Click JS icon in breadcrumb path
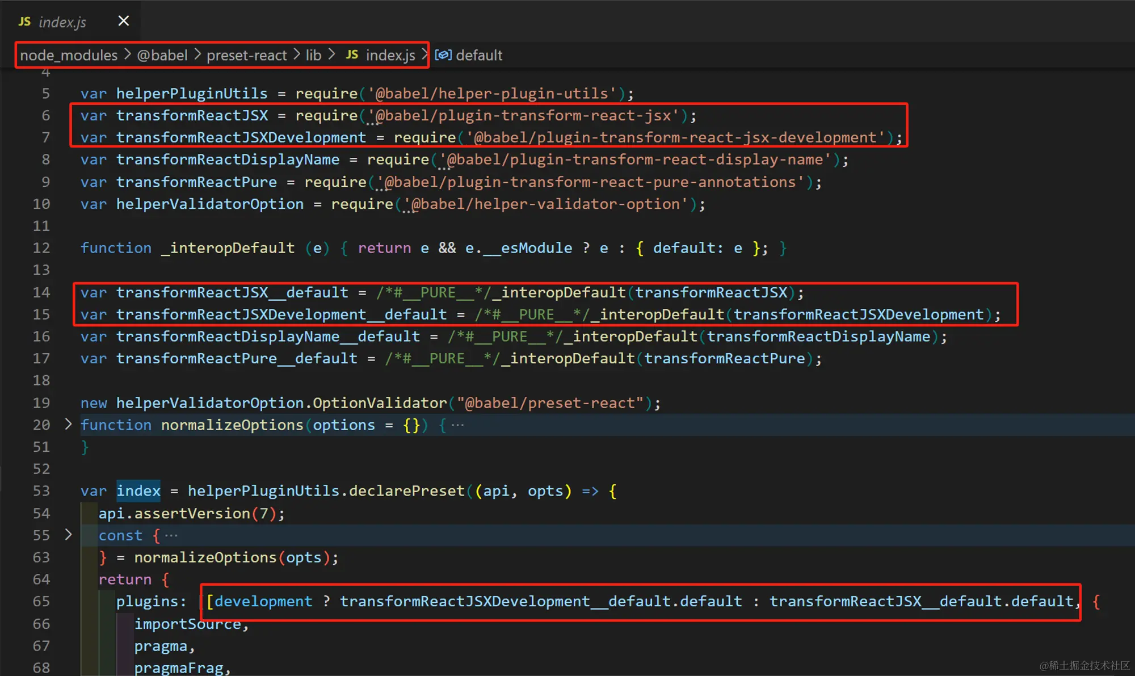Viewport: 1135px width, 676px height. point(352,54)
